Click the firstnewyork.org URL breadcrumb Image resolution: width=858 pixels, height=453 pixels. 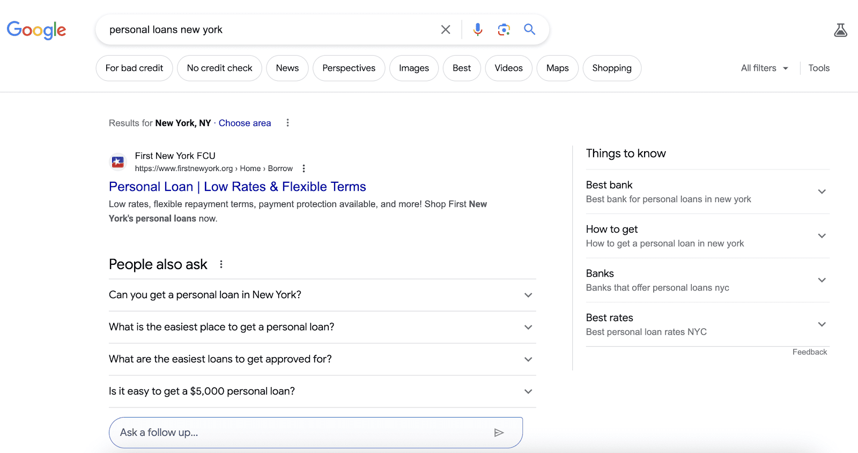click(x=213, y=168)
